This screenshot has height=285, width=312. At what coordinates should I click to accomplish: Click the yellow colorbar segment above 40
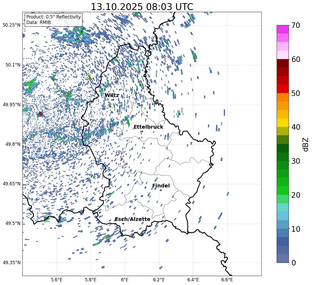282,123
